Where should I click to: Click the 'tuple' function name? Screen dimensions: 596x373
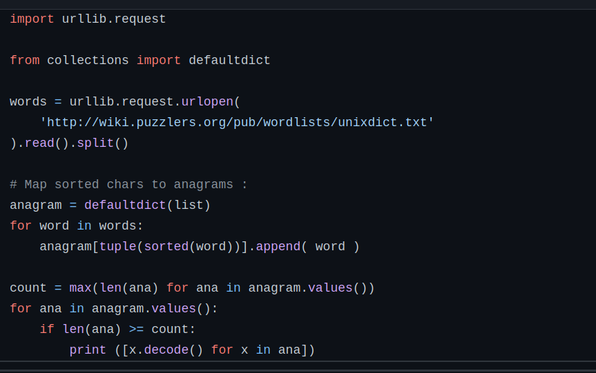point(117,247)
